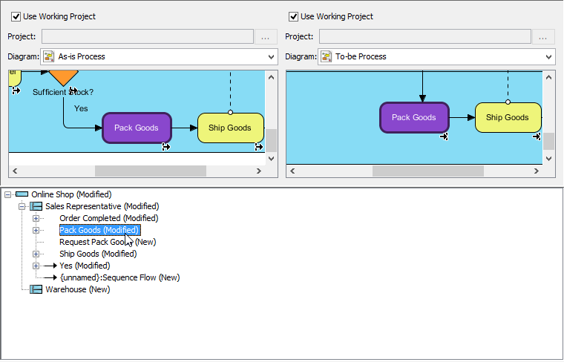564x362 pixels.
Task: Click the Yes sequence flow arrow icon
Action: coord(50,266)
